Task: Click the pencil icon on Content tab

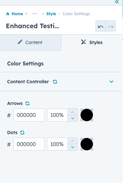Action: [x=20, y=42]
